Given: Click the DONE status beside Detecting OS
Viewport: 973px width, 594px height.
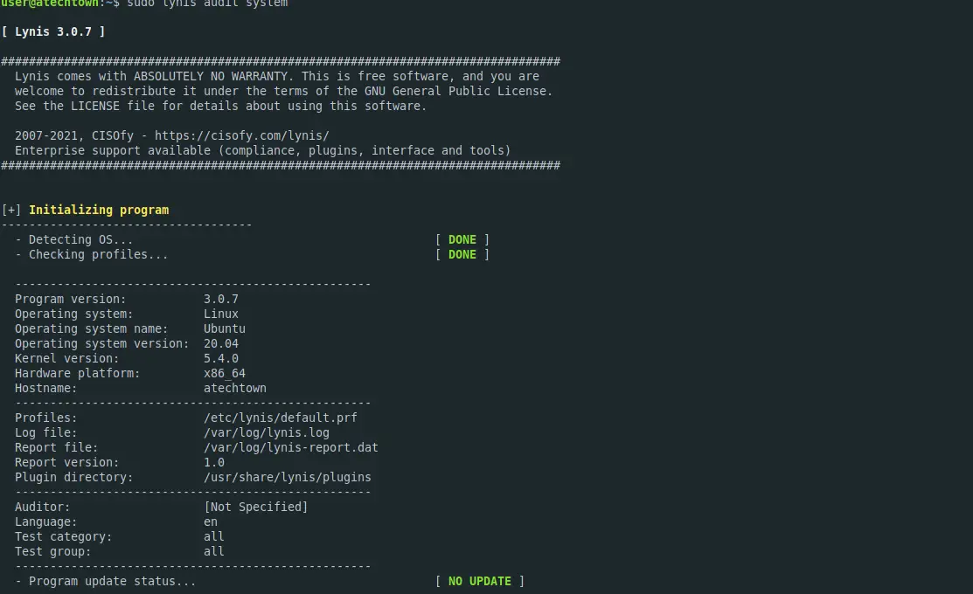Looking at the screenshot, I should pos(462,239).
